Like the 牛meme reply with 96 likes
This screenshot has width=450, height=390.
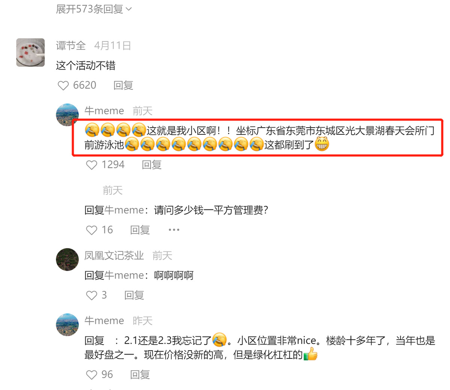[x=92, y=375]
